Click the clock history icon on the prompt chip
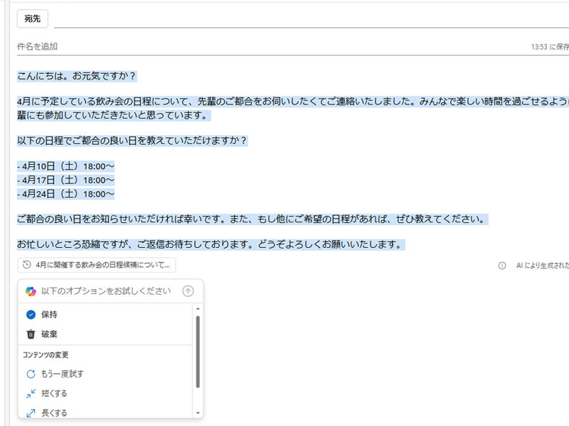Screen dimensions: 569x426 26,263
